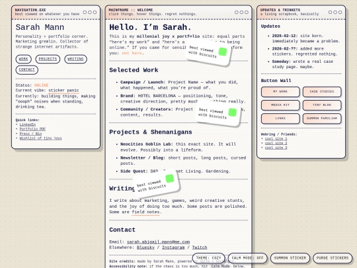Open the Tiny Blog button
This screenshot has height=268, width=357.
coord(322,105)
